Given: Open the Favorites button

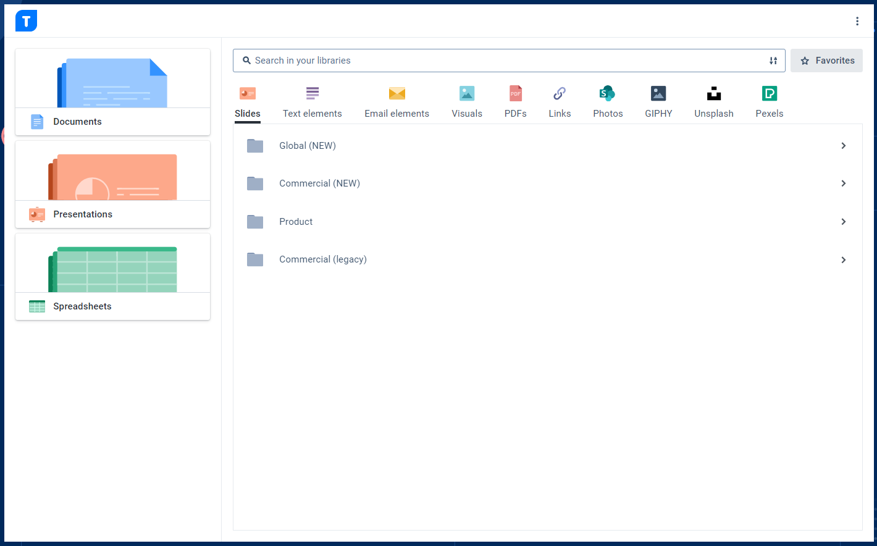Looking at the screenshot, I should point(826,61).
